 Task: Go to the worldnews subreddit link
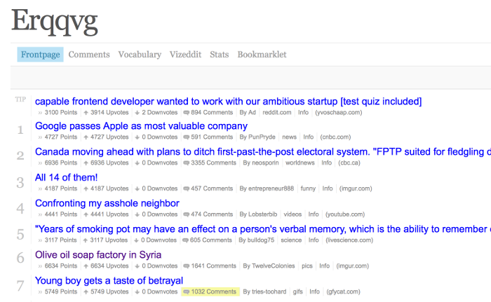click(x=300, y=163)
